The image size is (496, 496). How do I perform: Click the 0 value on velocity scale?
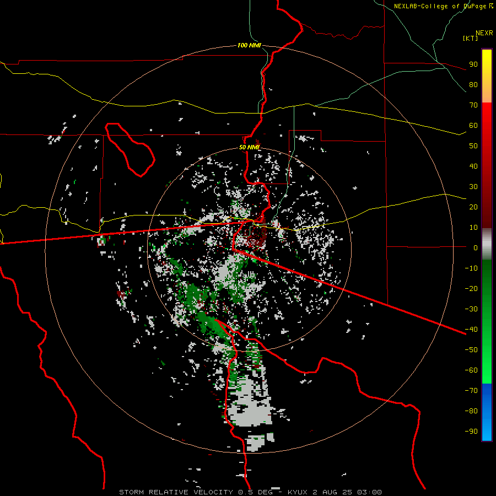pyautogui.click(x=476, y=248)
